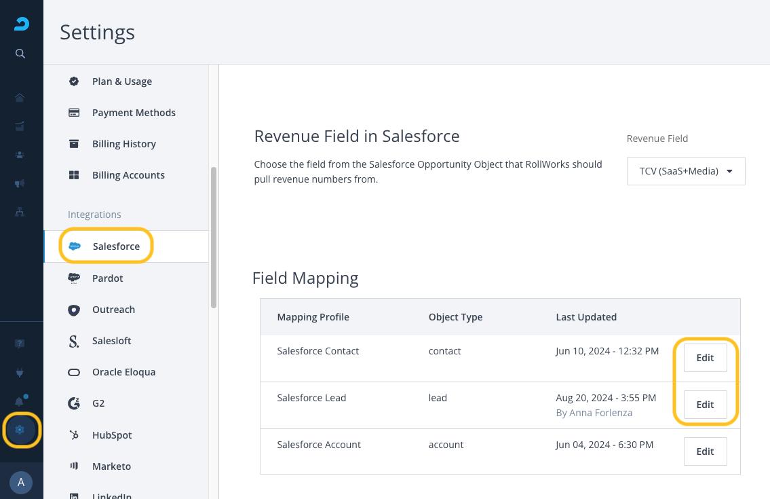Open search with the magnifying glass icon

pyautogui.click(x=20, y=54)
